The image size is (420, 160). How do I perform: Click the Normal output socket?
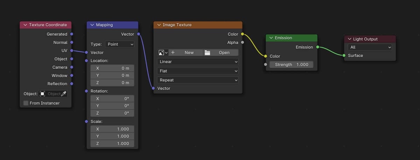point(72,43)
